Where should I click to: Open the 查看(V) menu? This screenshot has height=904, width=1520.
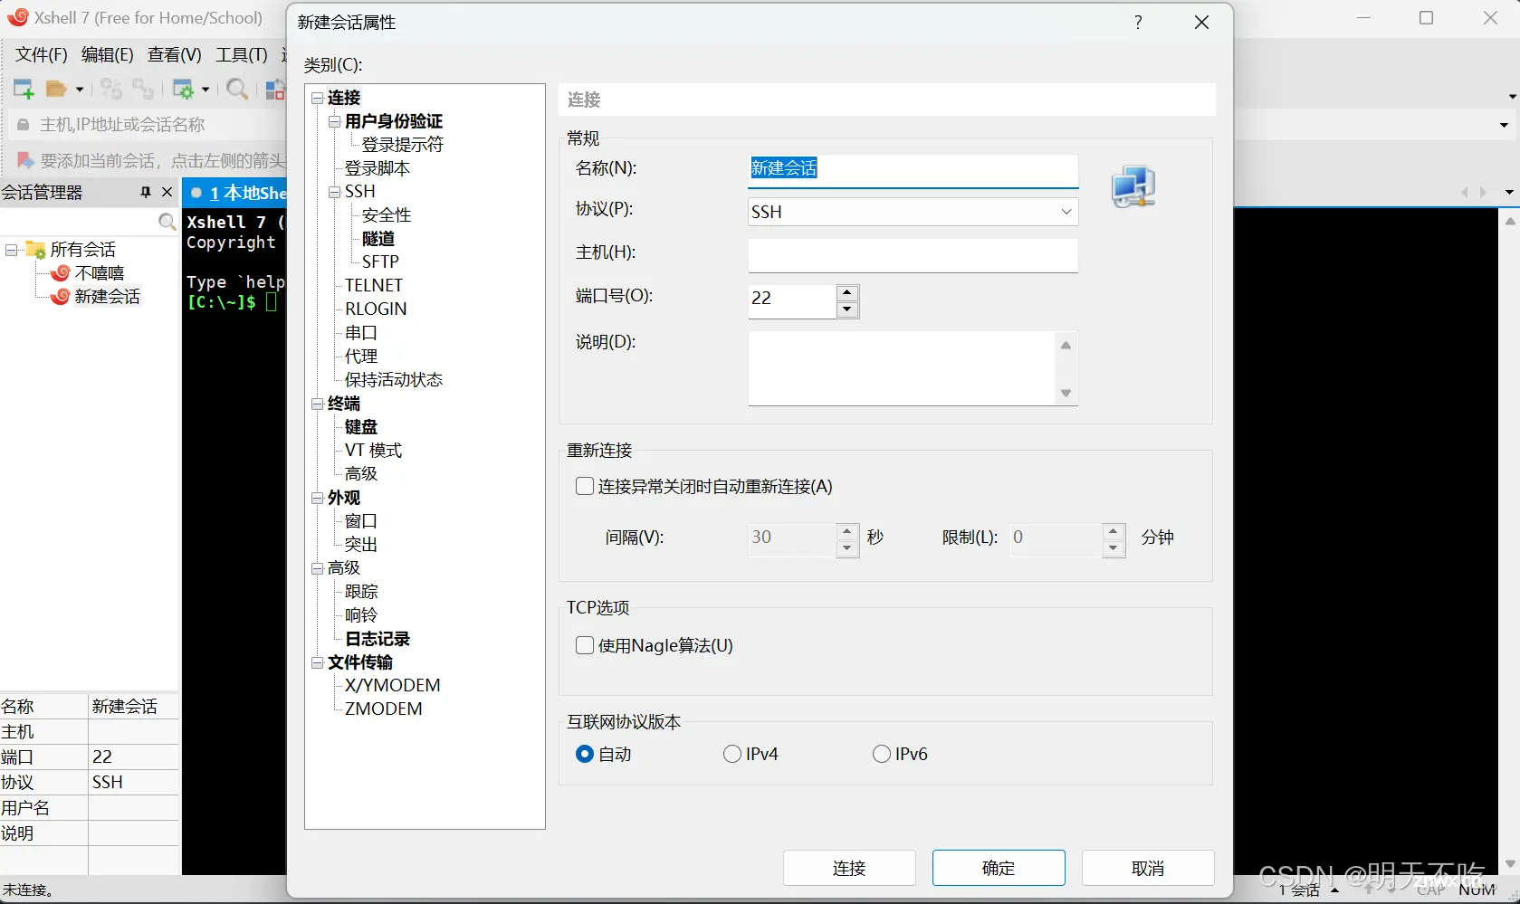pyautogui.click(x=175, y=54)
